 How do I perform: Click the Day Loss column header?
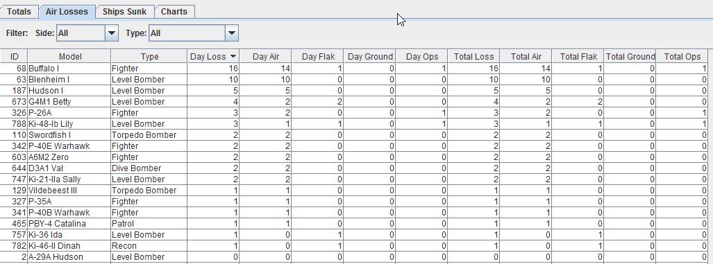[213, 57]
